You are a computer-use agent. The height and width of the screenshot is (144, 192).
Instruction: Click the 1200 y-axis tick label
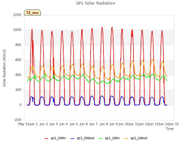[x=17, y=15]
